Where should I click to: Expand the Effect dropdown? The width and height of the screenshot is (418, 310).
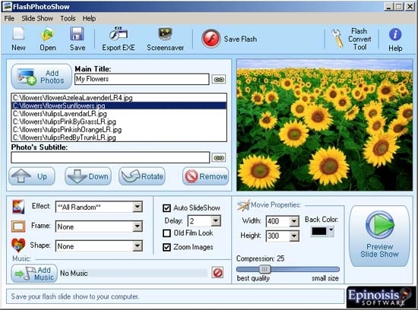(138, 207)
